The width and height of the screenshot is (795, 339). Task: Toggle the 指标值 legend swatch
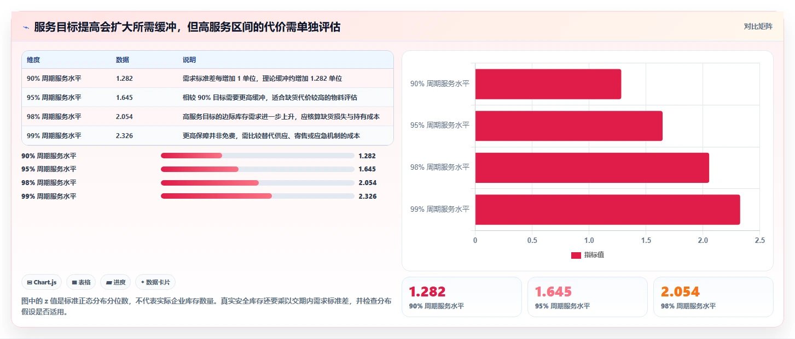point(576,255)
